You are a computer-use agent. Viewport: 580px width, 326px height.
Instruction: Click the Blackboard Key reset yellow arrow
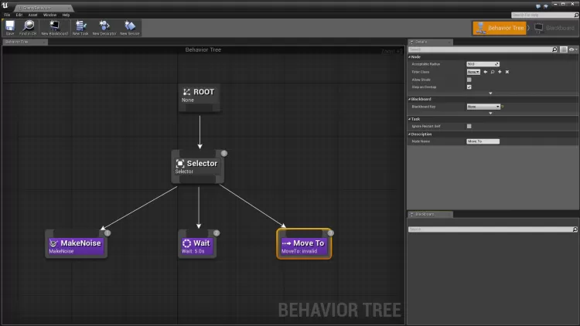(x=503, y=107)
